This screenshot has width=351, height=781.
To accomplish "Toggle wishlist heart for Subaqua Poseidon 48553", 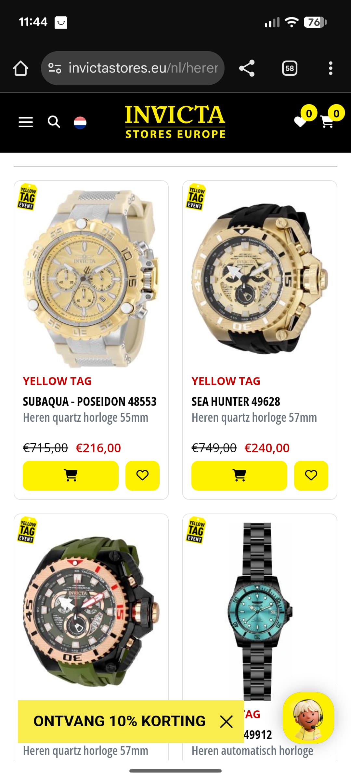I will click(x=142, y=475).
